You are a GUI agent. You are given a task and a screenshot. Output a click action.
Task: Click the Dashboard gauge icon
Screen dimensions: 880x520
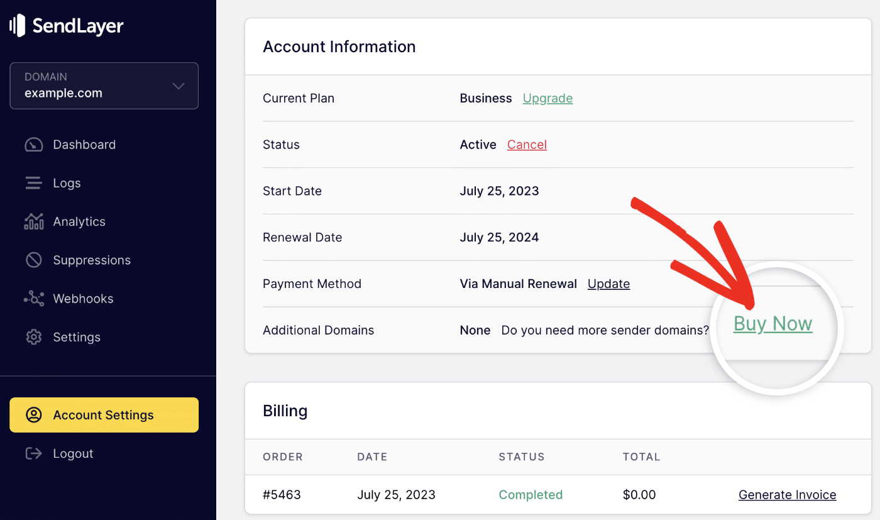pyautogui.click(x=33, y=145)
